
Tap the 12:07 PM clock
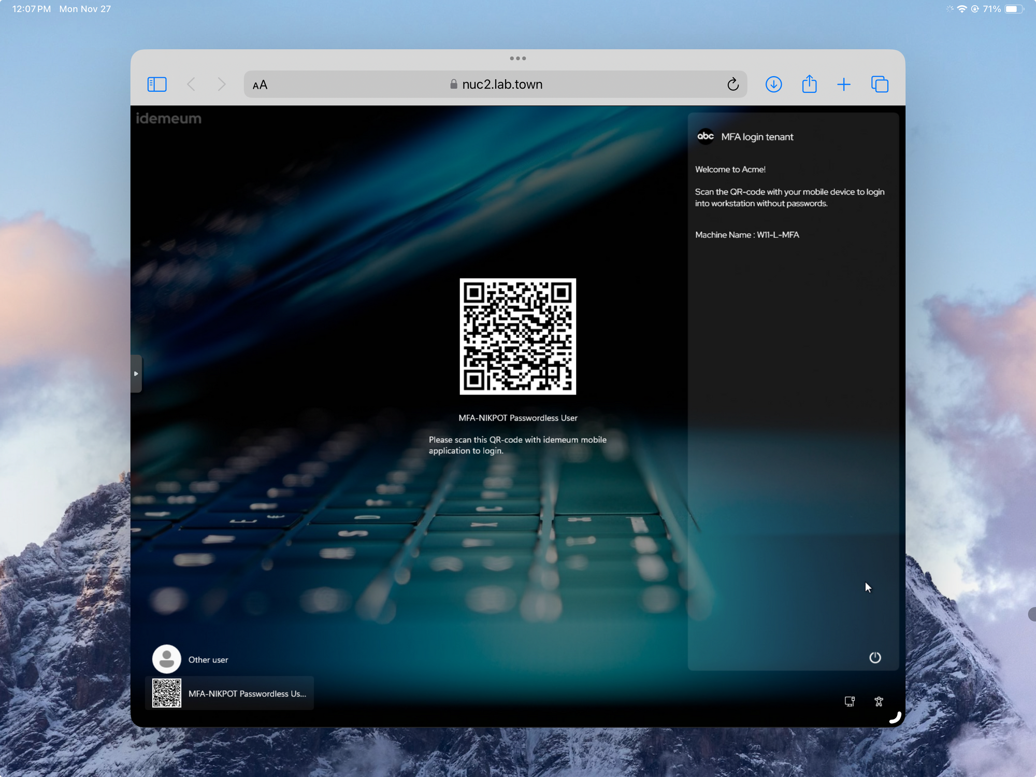click(x=32, y=9)
